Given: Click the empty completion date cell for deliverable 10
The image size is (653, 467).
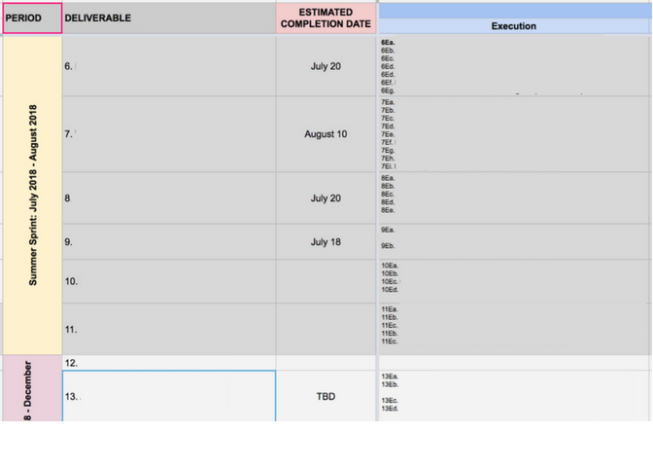Looking at the screenshot, I should [326, 281].
